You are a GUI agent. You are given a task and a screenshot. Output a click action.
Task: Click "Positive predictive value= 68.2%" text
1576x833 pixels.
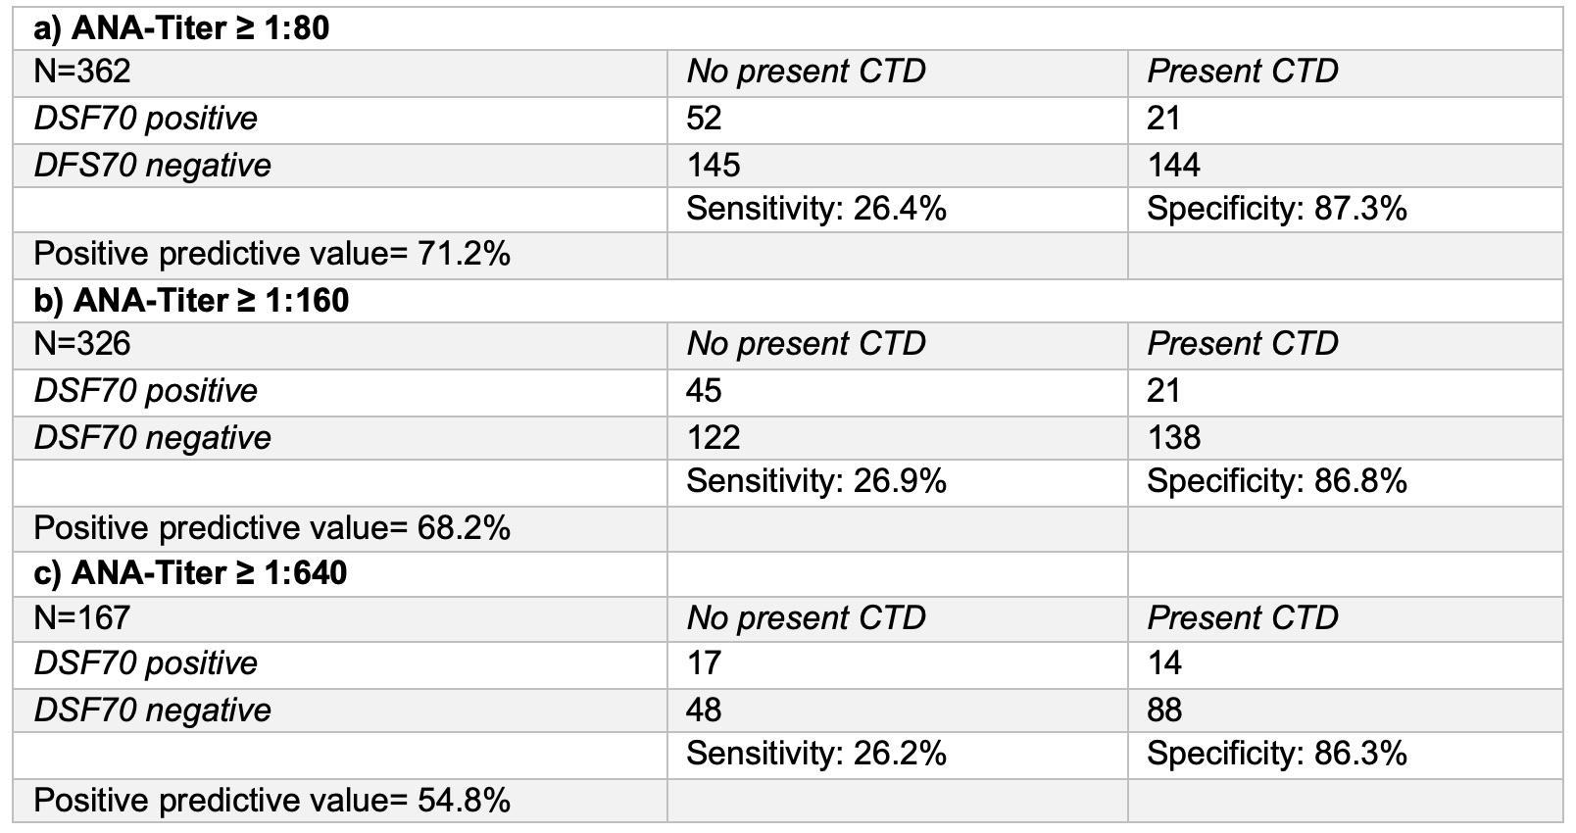(271, 528)
